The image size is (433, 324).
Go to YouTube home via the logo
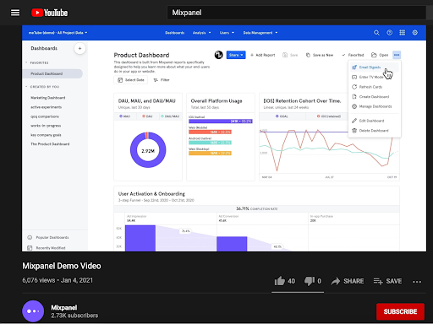click(49, 13)
